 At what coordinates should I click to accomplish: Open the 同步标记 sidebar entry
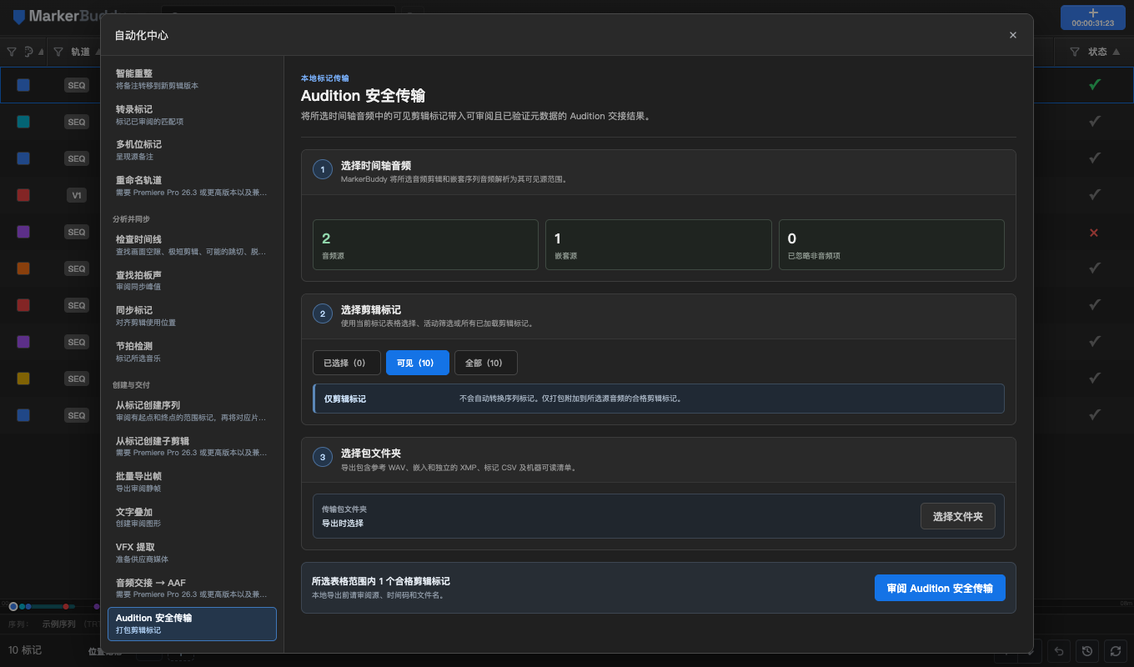click(x=192, y=316)
